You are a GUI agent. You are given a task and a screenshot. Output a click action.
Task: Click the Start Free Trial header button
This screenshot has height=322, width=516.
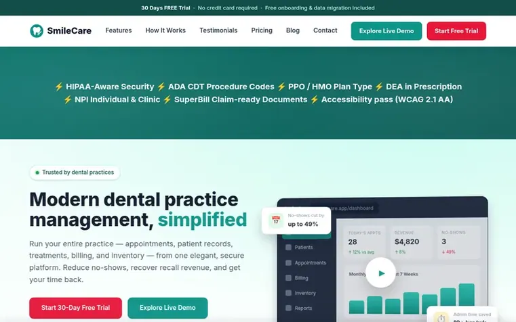point(456,31)
